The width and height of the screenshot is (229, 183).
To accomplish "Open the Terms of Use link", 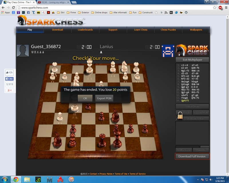I will (x=121, y=174).
